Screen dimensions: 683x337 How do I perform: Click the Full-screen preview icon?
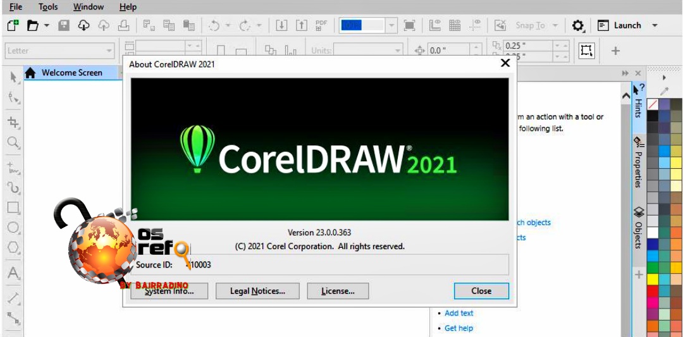point(409,26)
